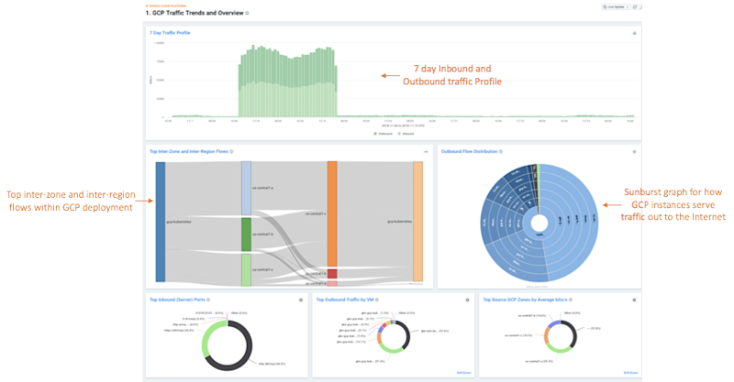Open the Top Outbound Traffic by VM panel title
The image size is (734, 382).
click(345, 300)
